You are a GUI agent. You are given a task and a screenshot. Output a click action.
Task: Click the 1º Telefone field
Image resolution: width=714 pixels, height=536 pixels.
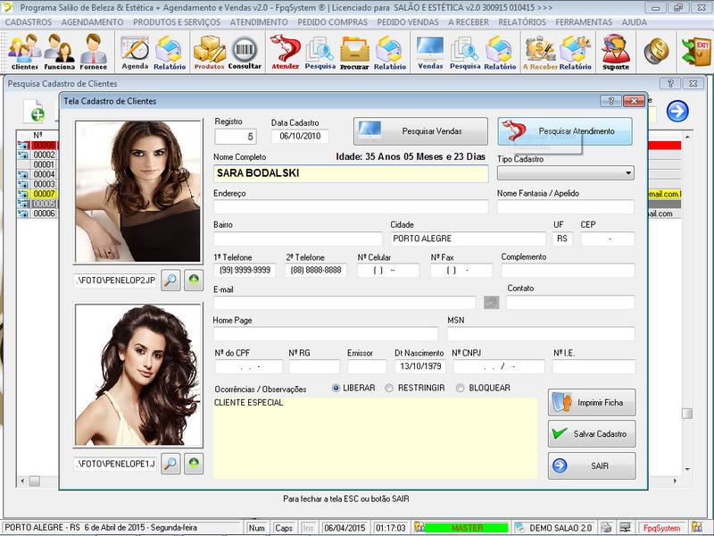(x=245, y=271)
